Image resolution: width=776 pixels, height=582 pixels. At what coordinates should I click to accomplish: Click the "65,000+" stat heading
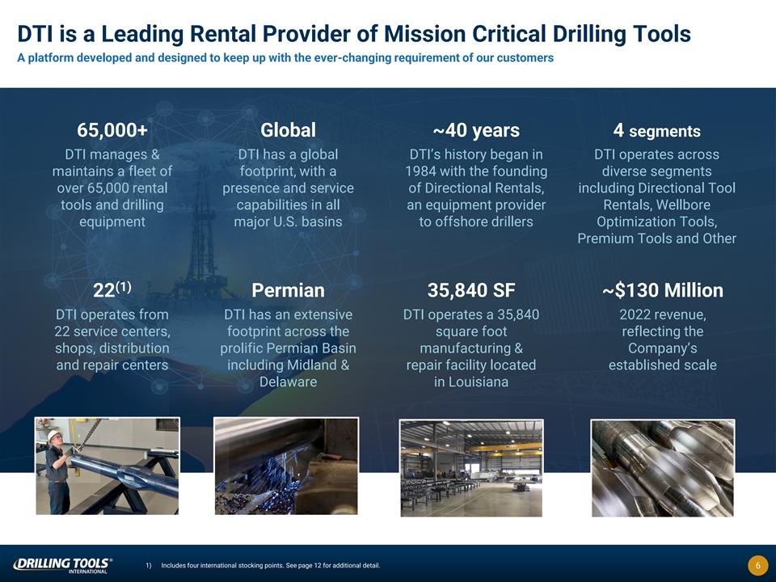(112, 131)
